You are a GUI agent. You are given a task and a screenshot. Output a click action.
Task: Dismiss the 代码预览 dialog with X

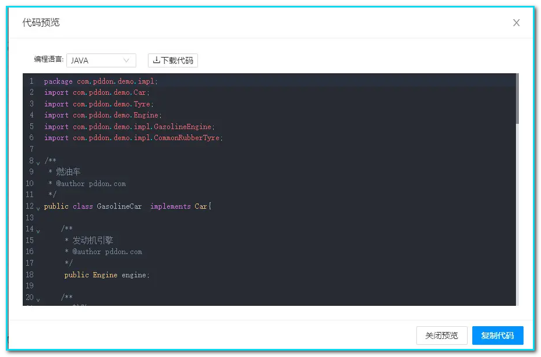[x=516, y=23]
